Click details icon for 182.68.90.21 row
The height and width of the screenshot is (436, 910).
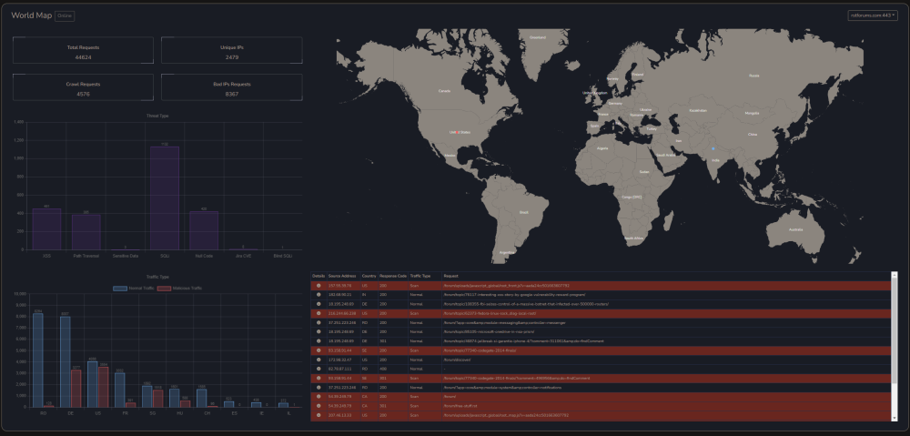click(318, 295)
